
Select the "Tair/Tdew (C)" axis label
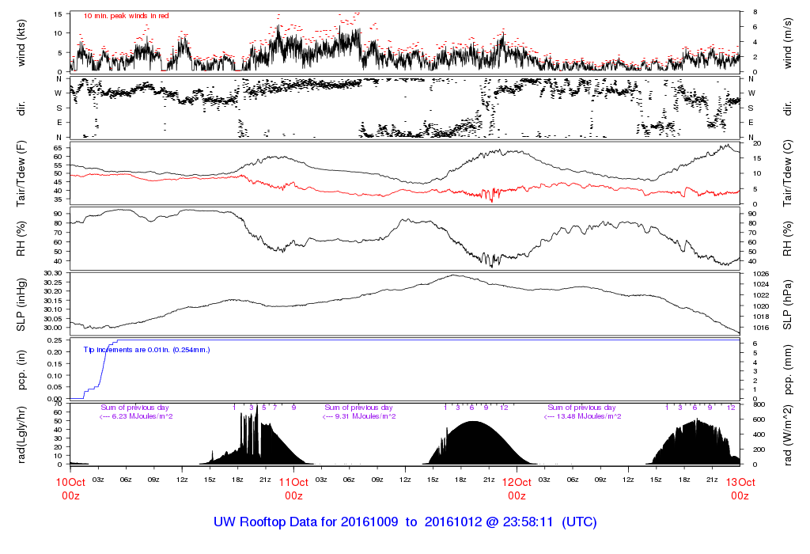click(x=789, y=173)
